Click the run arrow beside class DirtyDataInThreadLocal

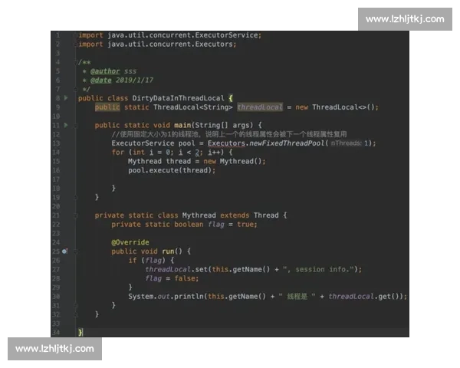pos(66,98)
